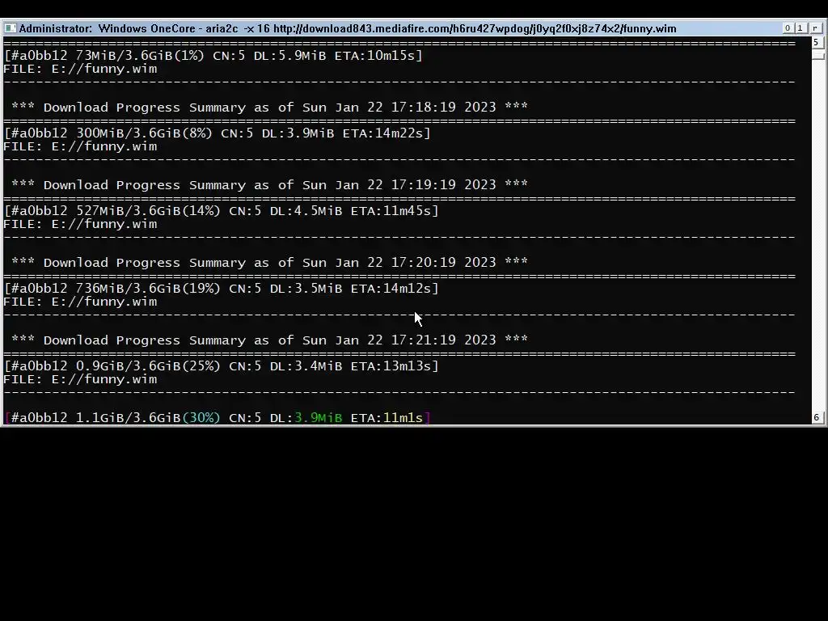
Task: Click the 'DL:5.9MiB' speed value
Action: click(x=289, y=56)
